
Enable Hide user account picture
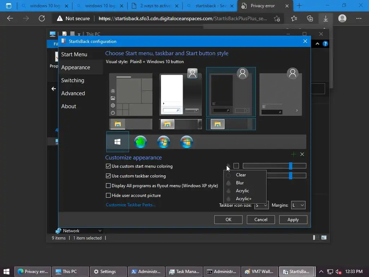133,195
